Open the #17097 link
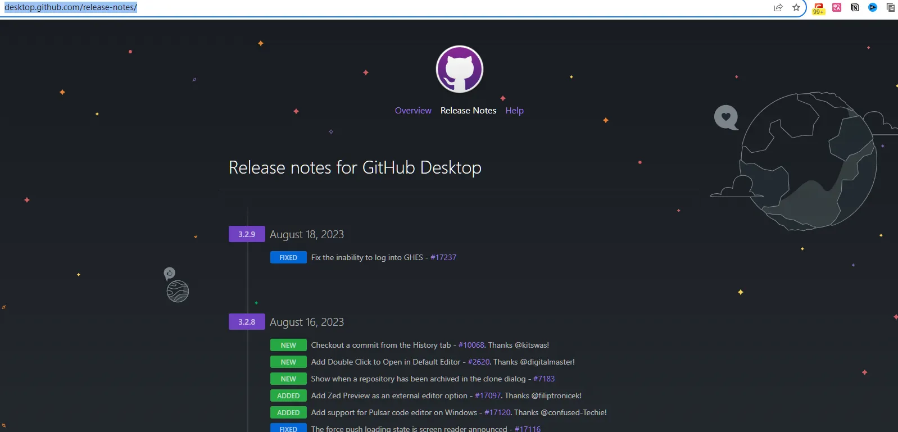 (x=488, y=395)
